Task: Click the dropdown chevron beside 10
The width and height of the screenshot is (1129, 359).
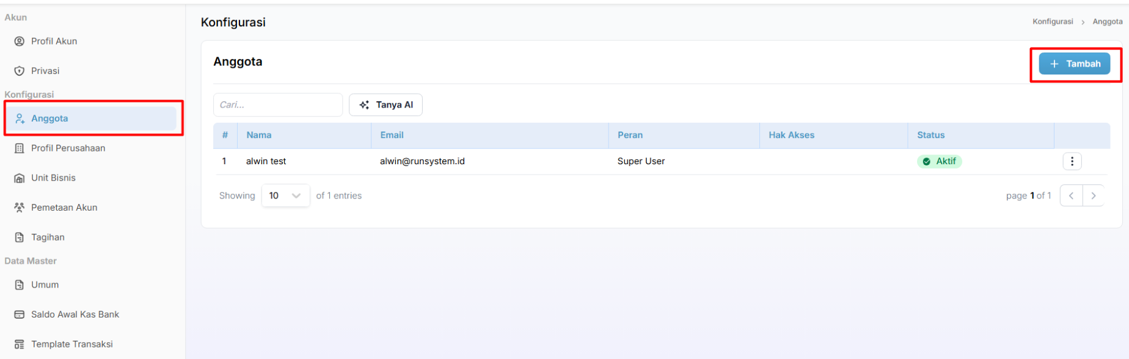Action: [296, 196]
